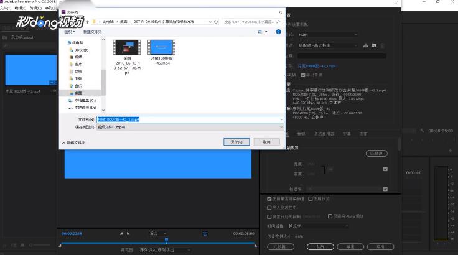The width and height of the screenshot is (458, 255).
Task: Toggle the width-height link constraint icon
Action: [x=330, y=169]
